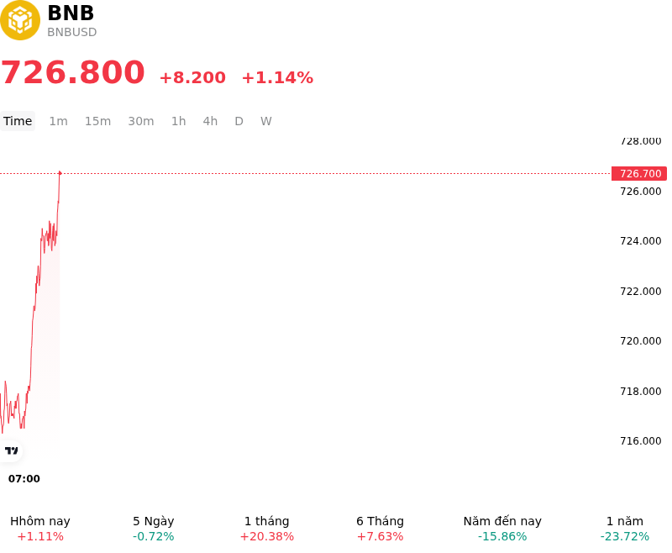672x553 pixels.
Task: Choose the 6 Tháng performance range
Action: pos(381,529)
